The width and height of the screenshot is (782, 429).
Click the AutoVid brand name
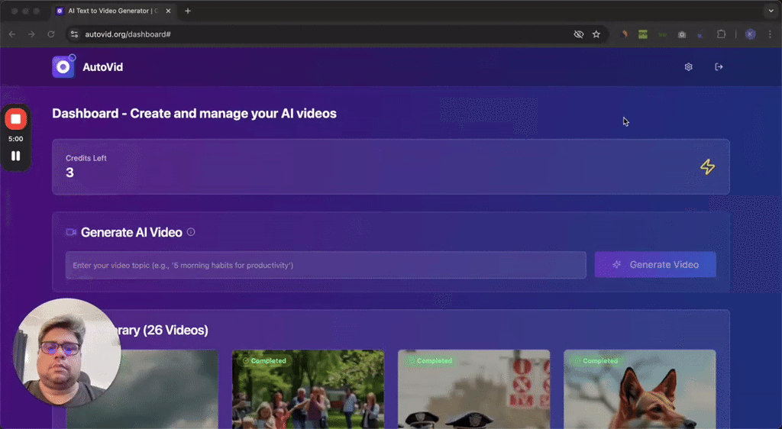pyautogui.click(x=103, y=67)
